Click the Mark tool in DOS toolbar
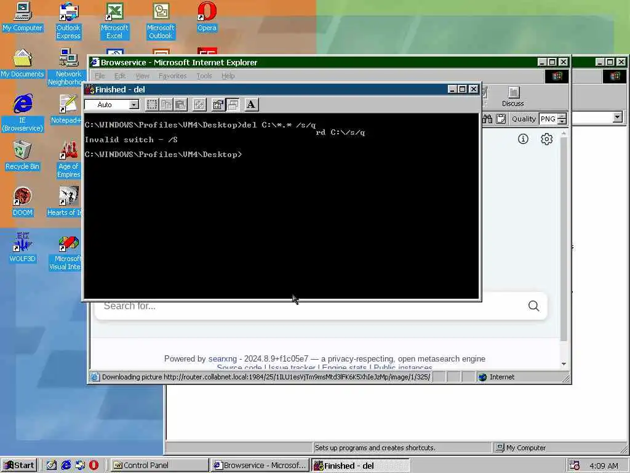630x473 pixels. click(x=152, y=105)
